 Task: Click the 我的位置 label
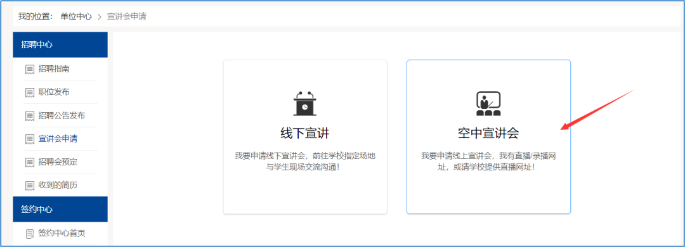click(36, 16)
